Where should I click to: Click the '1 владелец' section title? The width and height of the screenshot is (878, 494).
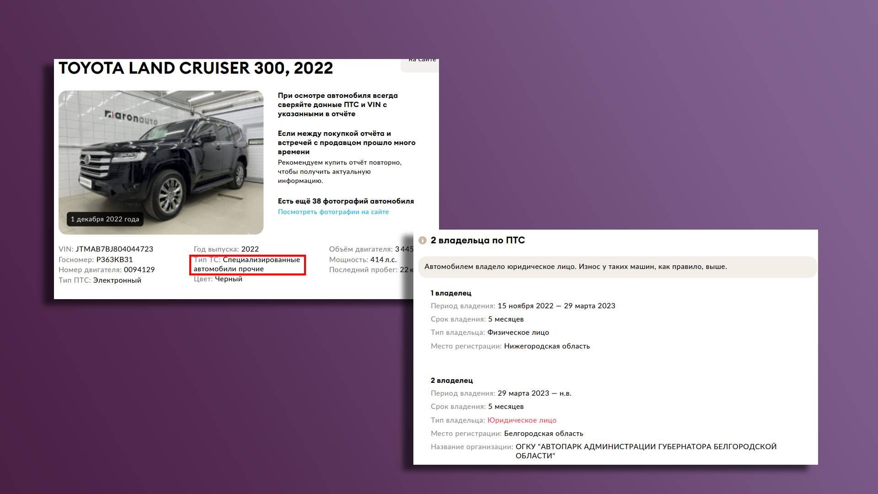pos(450,293)
